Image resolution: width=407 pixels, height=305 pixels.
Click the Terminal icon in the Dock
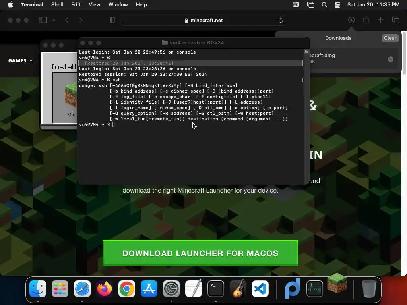click(x=216, y=289)
